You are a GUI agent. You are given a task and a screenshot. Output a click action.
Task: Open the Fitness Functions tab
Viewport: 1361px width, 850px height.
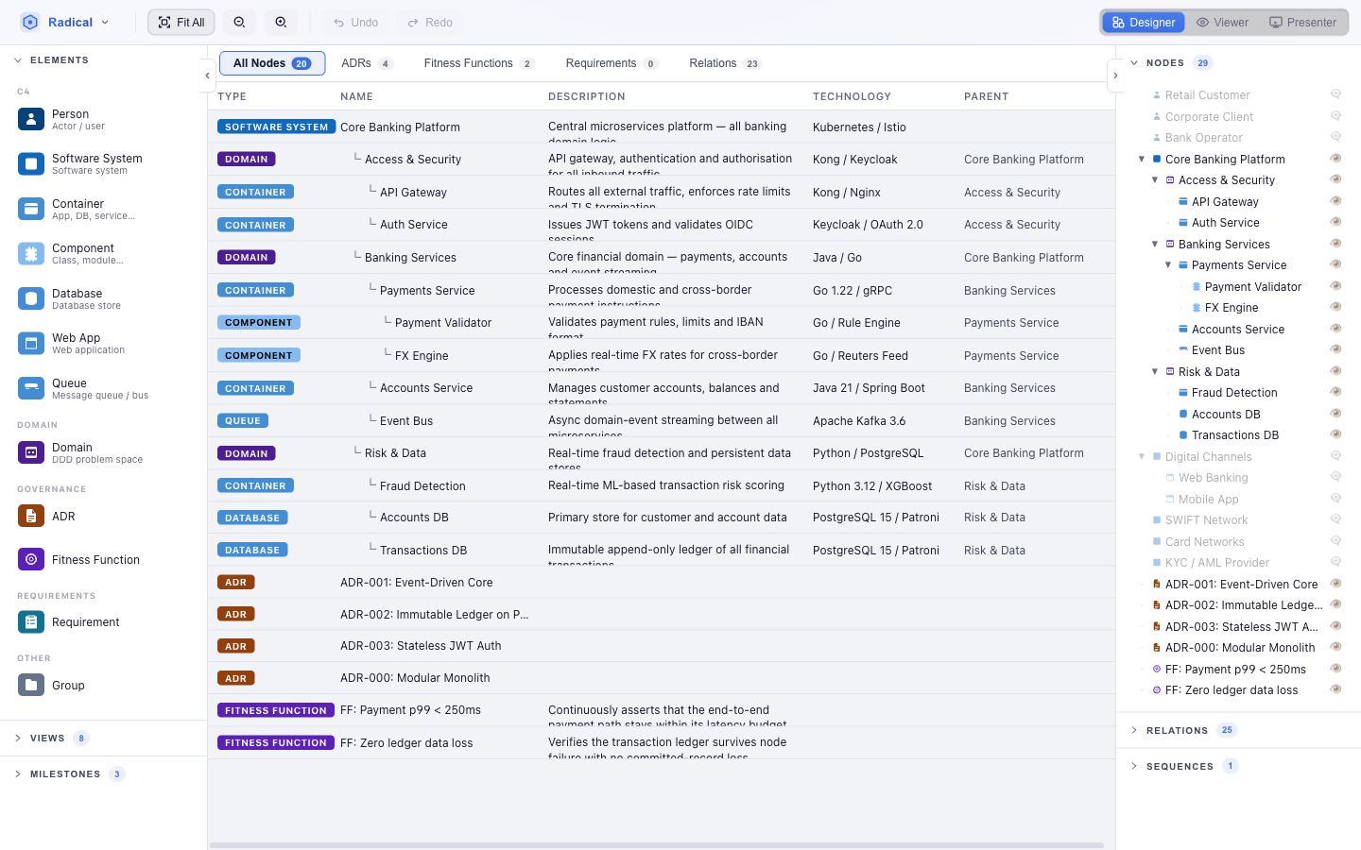point(478,63)
